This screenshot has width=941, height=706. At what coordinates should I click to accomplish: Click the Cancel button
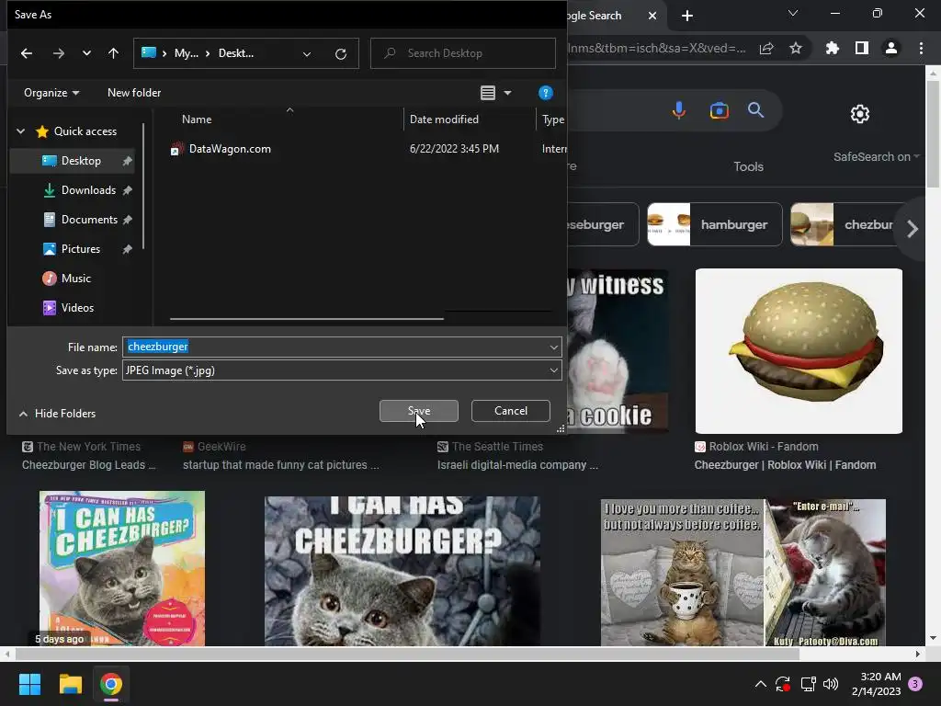[x=511, y=411]
